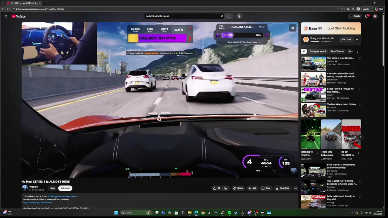Start voice search with the microphone
388x218 pixels.
point(239,16)
